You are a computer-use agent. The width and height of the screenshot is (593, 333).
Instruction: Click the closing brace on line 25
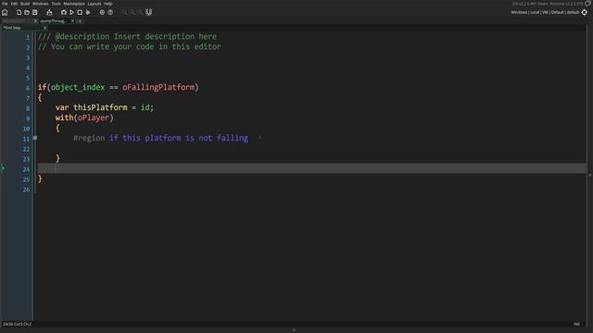click(40, 179)
